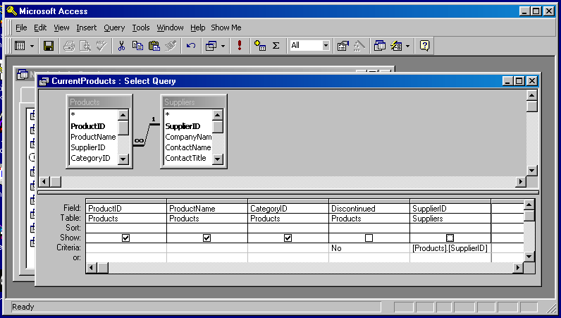Click the Products table title bar
This screenshot has width=561, height=318.
[99, 102]
